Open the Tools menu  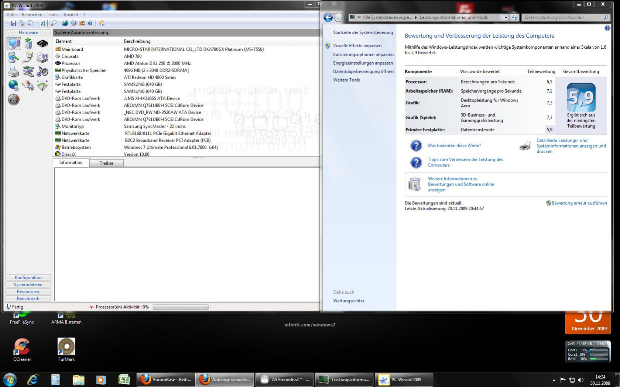click(53, 15)
